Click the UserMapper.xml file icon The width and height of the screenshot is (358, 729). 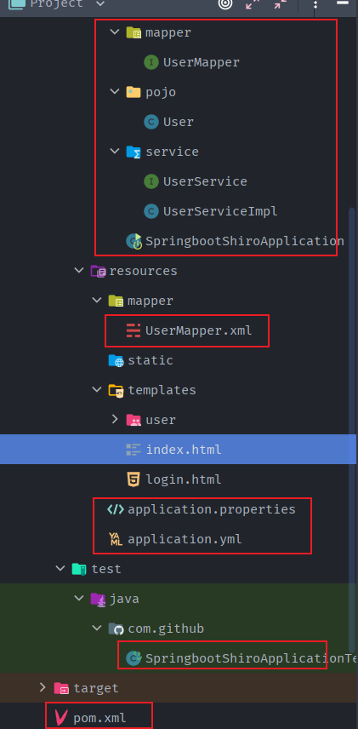click(134, 330)
